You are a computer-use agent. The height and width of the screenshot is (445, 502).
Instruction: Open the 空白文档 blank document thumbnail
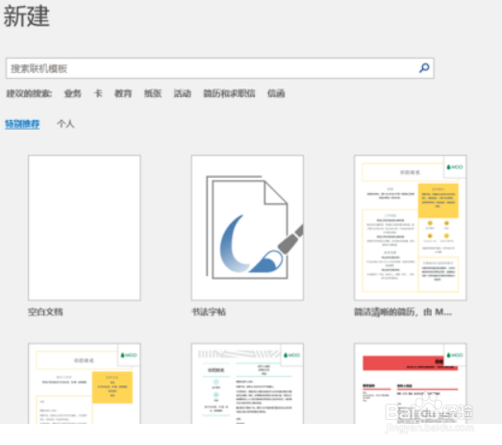pyautogui.click(x=84, y=228)
